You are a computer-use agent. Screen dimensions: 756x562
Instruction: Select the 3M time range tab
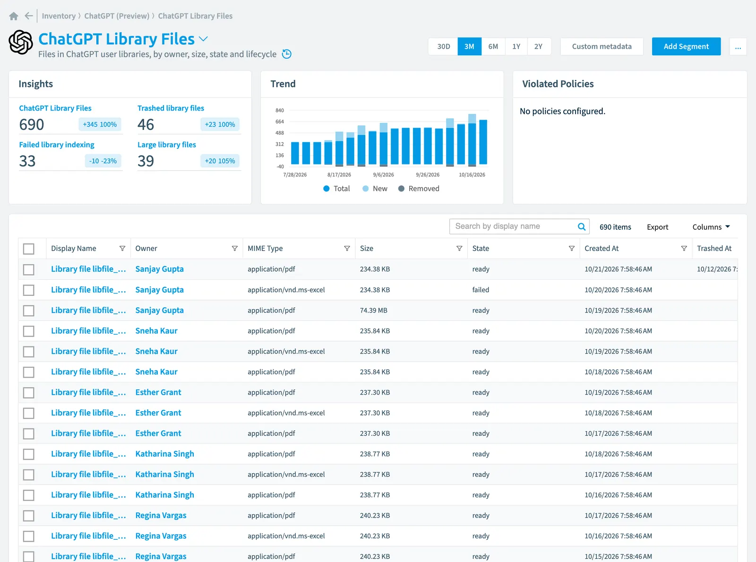point(469,46)
